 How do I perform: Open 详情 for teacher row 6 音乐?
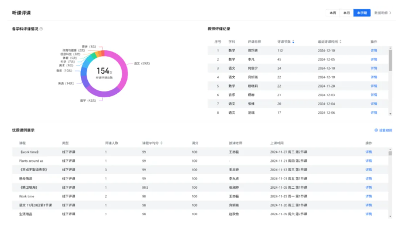coord(374,95)
